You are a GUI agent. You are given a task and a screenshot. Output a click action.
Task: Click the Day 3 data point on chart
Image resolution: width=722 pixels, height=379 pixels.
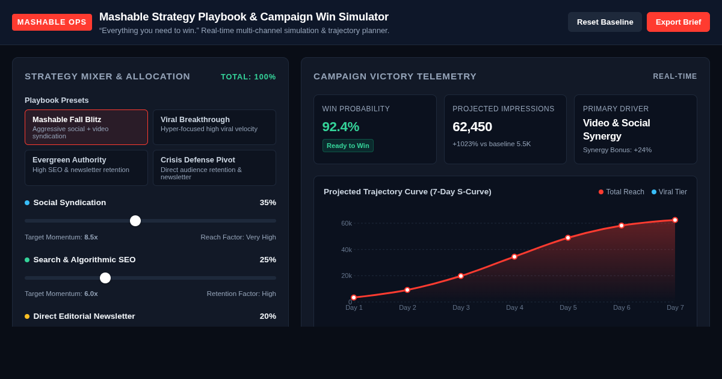461,276
